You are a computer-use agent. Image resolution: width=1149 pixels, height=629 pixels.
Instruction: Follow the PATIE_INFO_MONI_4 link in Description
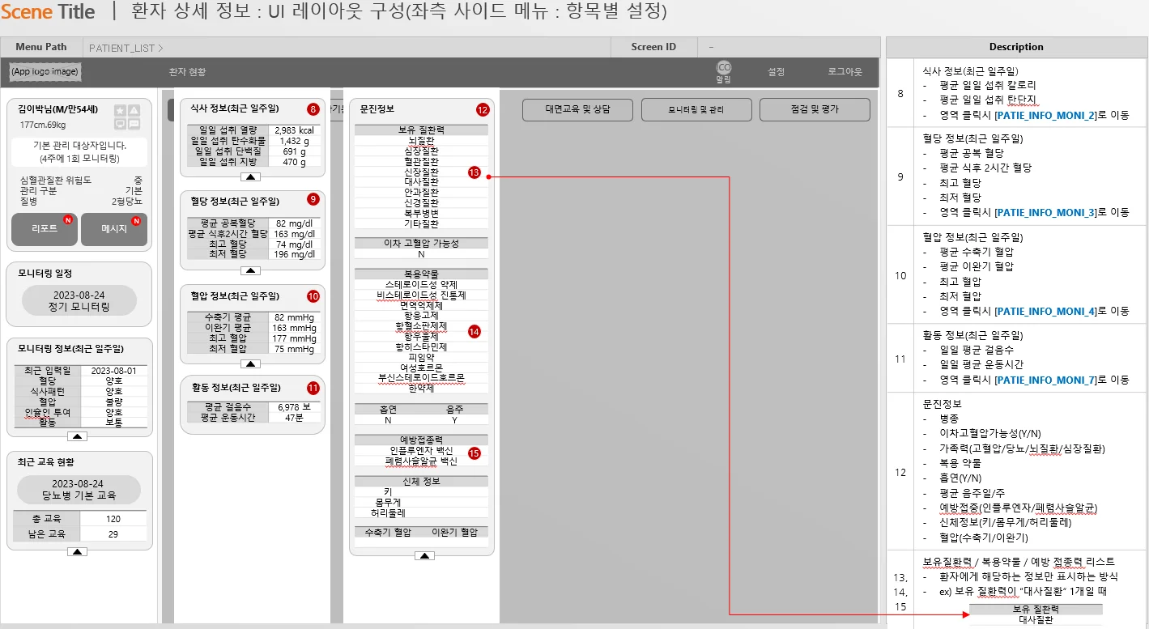[1045, 311]
